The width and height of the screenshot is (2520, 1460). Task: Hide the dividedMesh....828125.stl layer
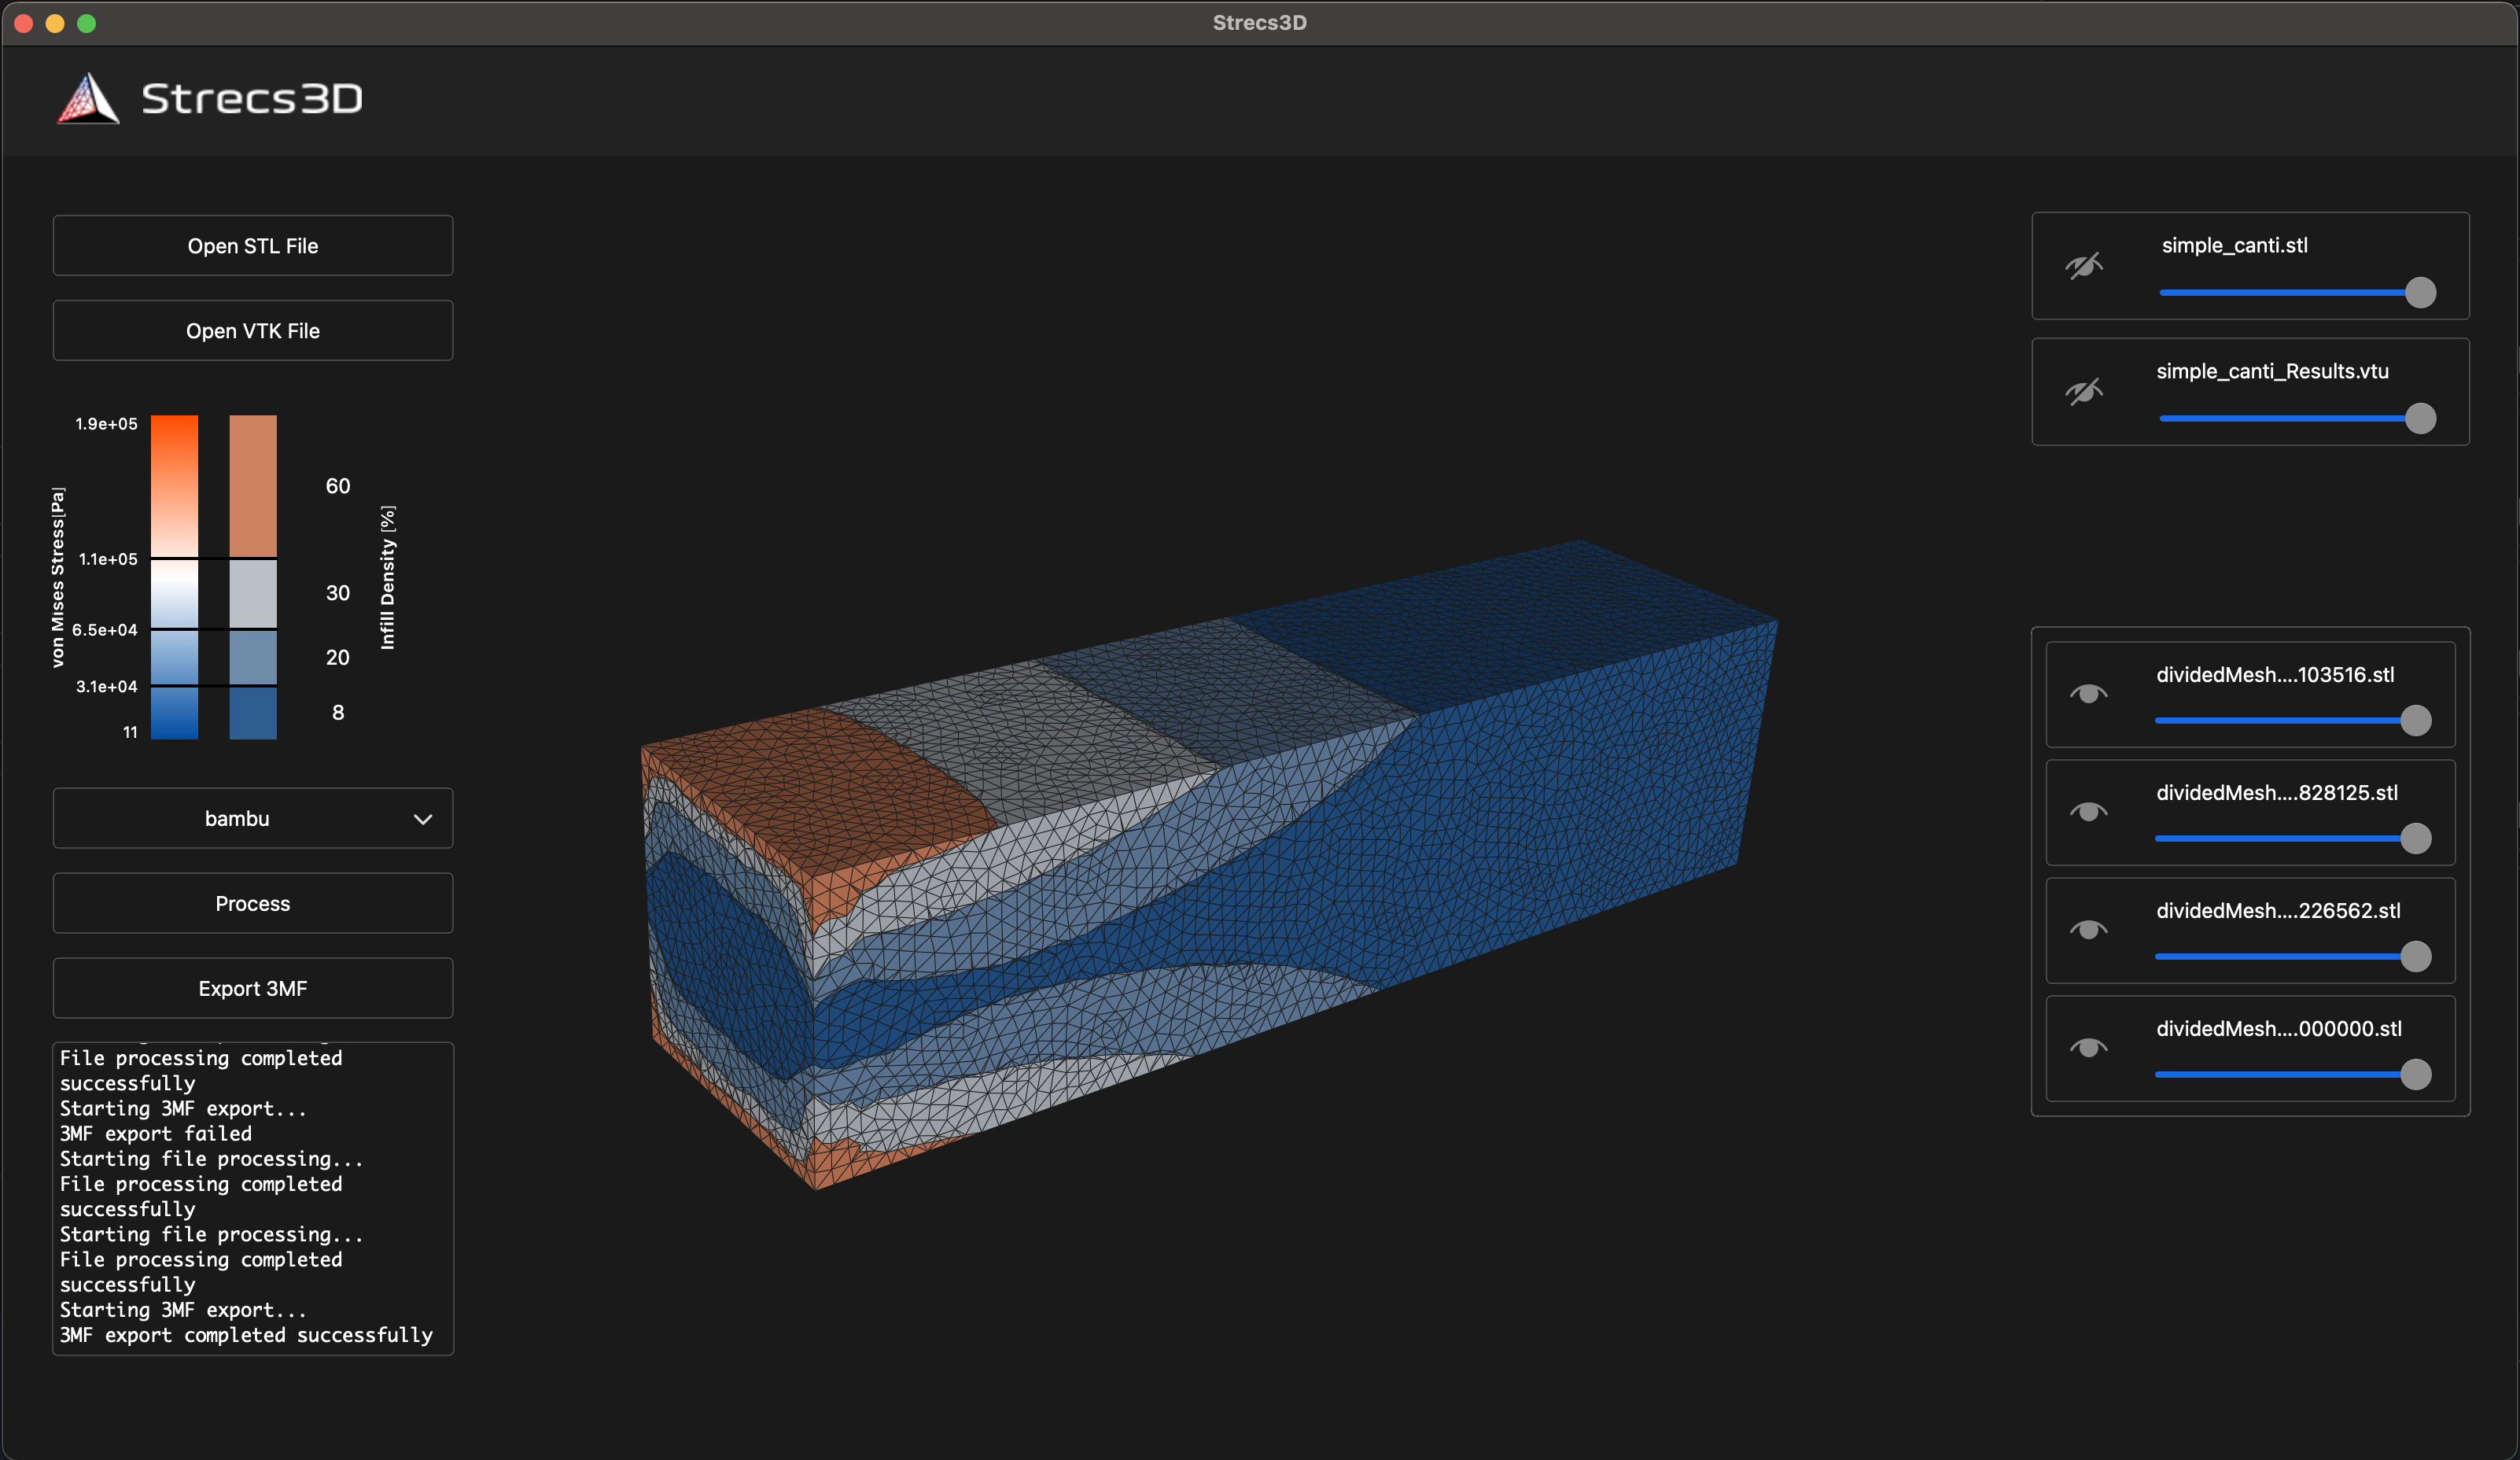pos(2088,812)
